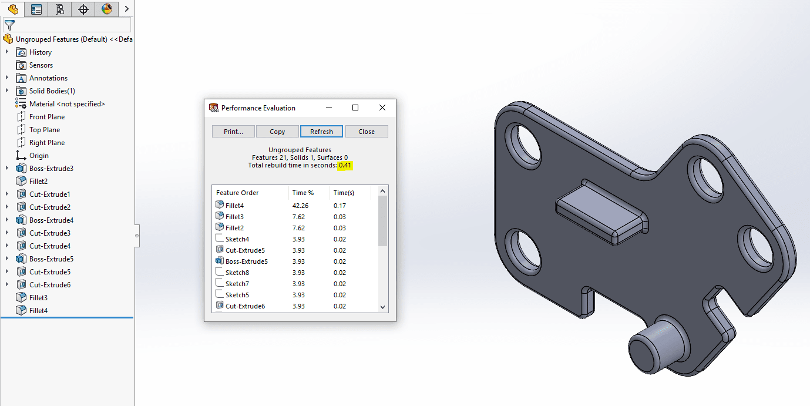The width and height of the screenshot is (810, 406).
Task: Select the Origin icon in the tree
Action: 21,156
